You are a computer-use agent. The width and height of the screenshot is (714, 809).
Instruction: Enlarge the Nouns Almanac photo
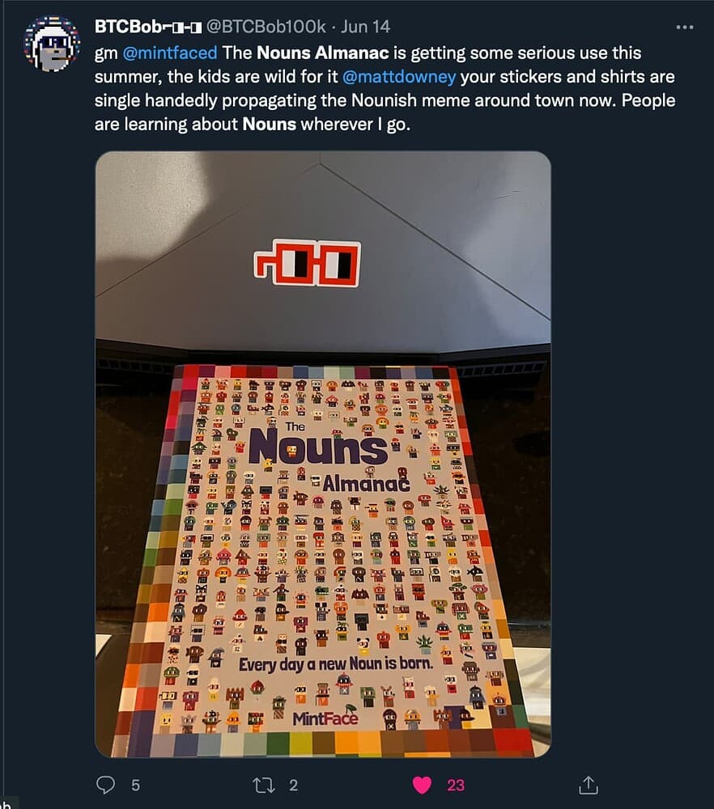coord(323,454)
